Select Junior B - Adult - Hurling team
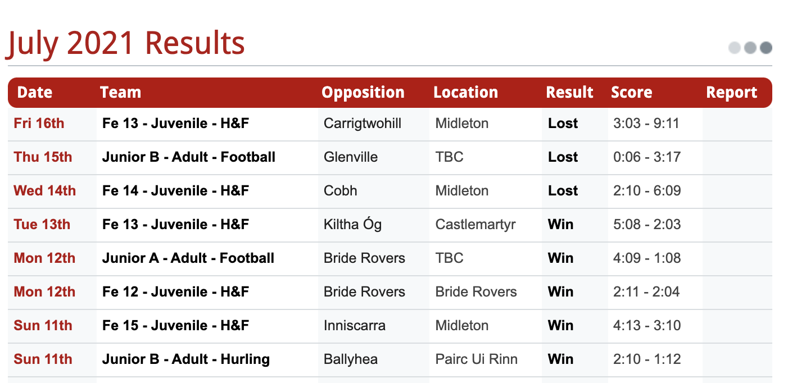Screen dimensions: 806x383 pos(186,359)
